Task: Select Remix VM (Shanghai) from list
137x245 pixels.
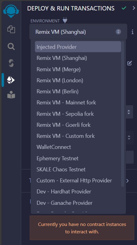Action: (78, 58)
